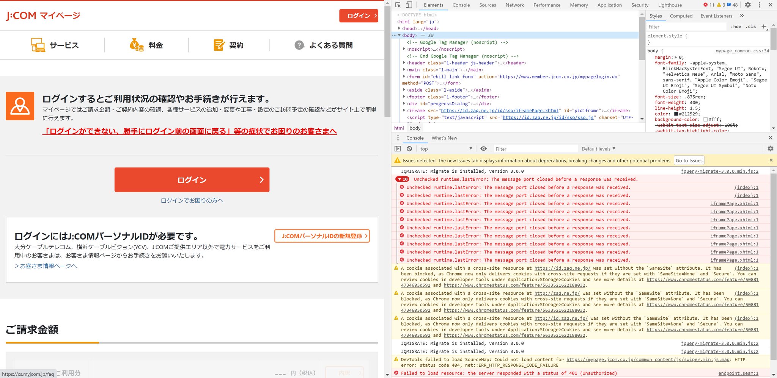Click J:COMパーソナルIDの新規登録 button

[x=322, y=236]
